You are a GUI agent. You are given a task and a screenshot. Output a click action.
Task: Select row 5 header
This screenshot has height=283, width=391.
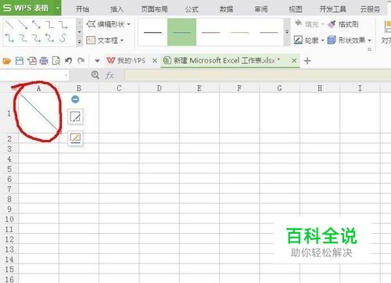point(9,169)
